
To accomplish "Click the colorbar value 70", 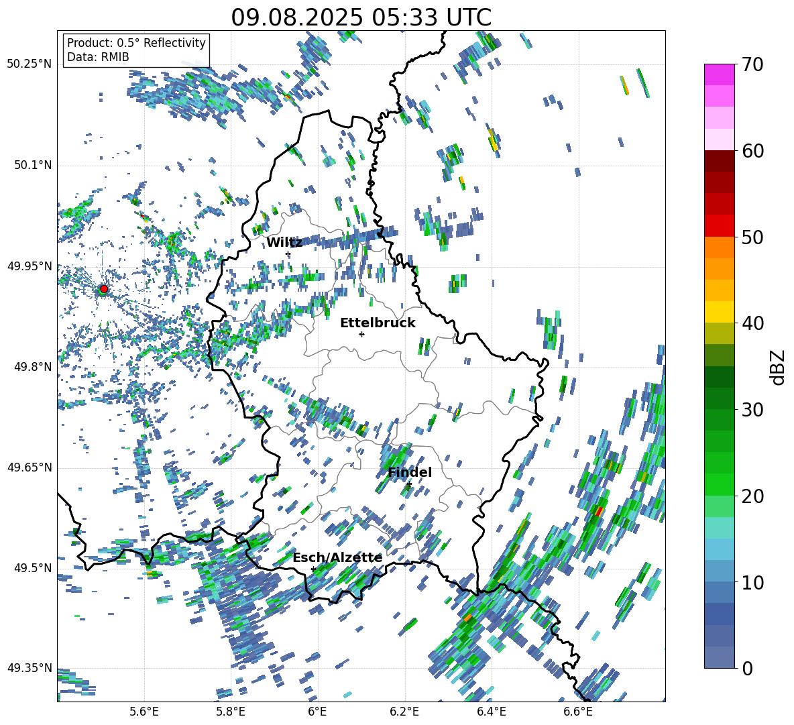I will tap(752, 64).
